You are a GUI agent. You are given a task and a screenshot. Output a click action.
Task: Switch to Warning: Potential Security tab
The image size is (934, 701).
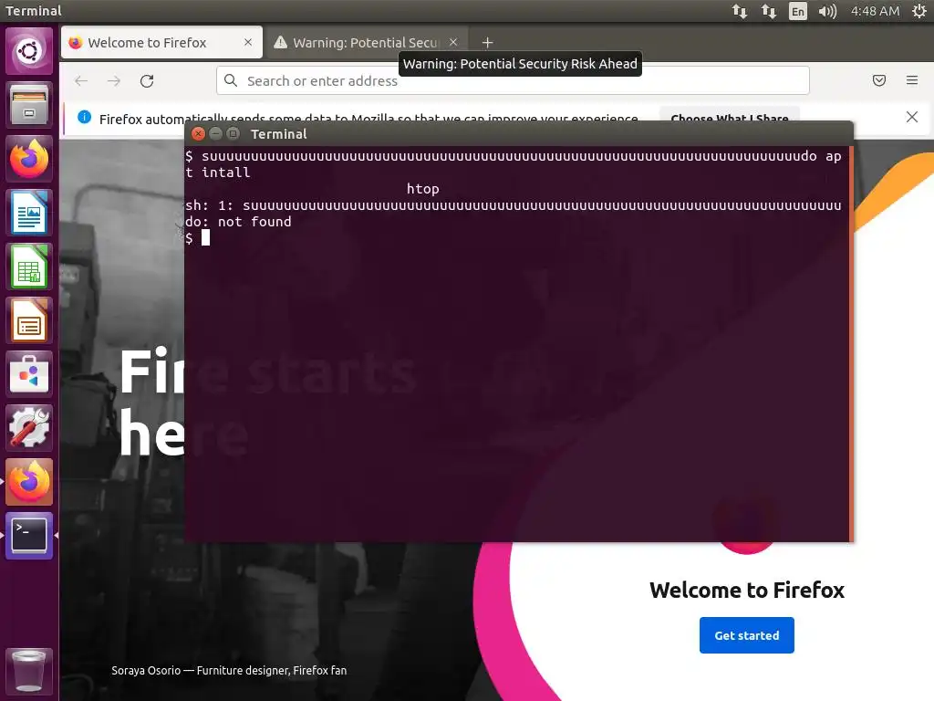click(367, 42)
